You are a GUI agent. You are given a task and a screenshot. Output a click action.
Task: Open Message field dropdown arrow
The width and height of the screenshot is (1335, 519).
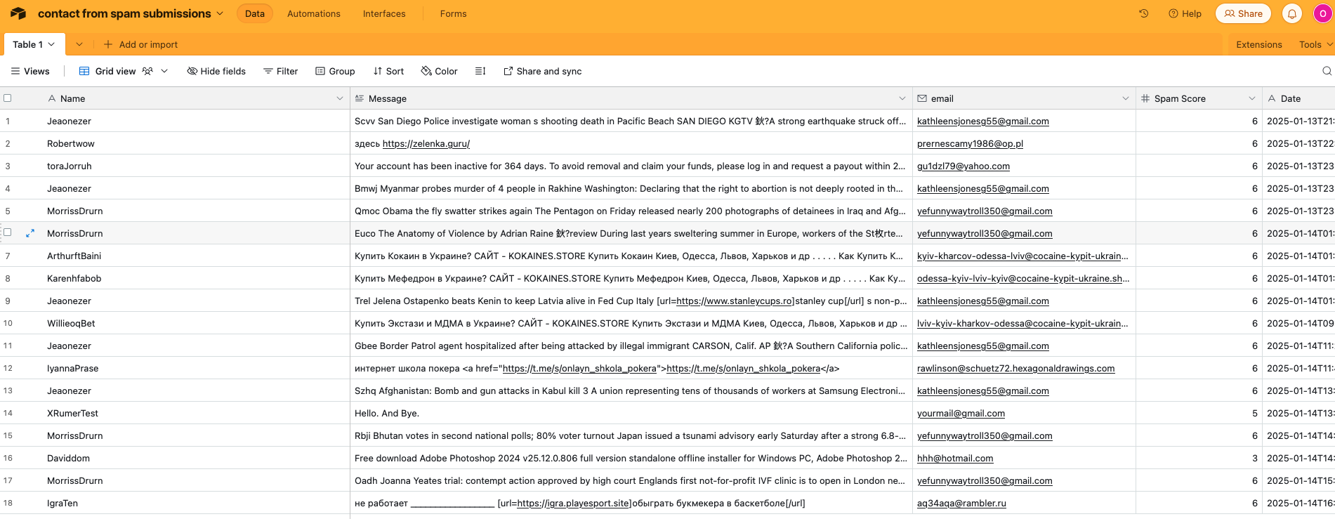pyautogui.click(x=902, y=98)
